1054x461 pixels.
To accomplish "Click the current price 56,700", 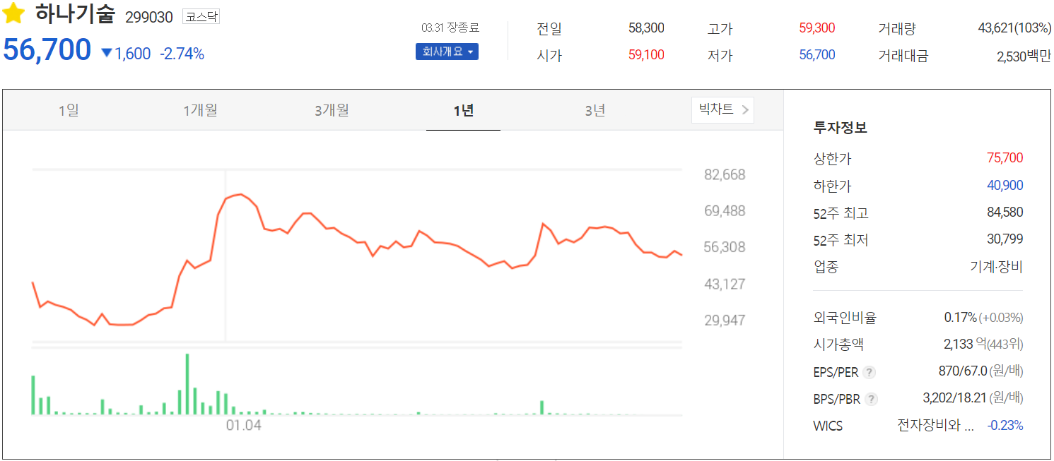I will click(47, 50).
